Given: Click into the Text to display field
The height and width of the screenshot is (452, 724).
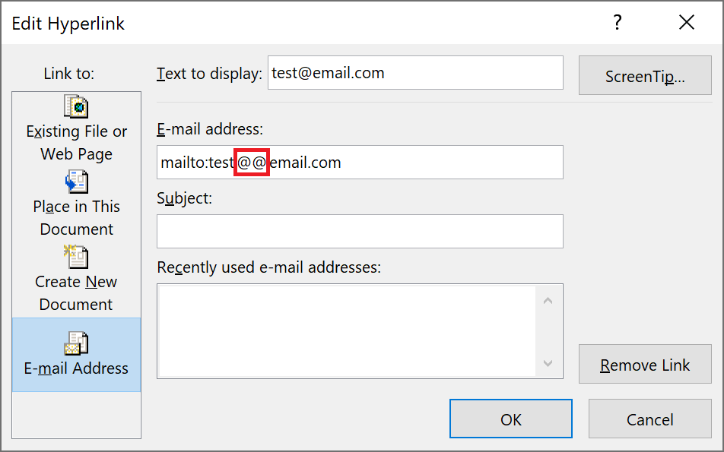Looking at the screenshot, I should point(415,73).
